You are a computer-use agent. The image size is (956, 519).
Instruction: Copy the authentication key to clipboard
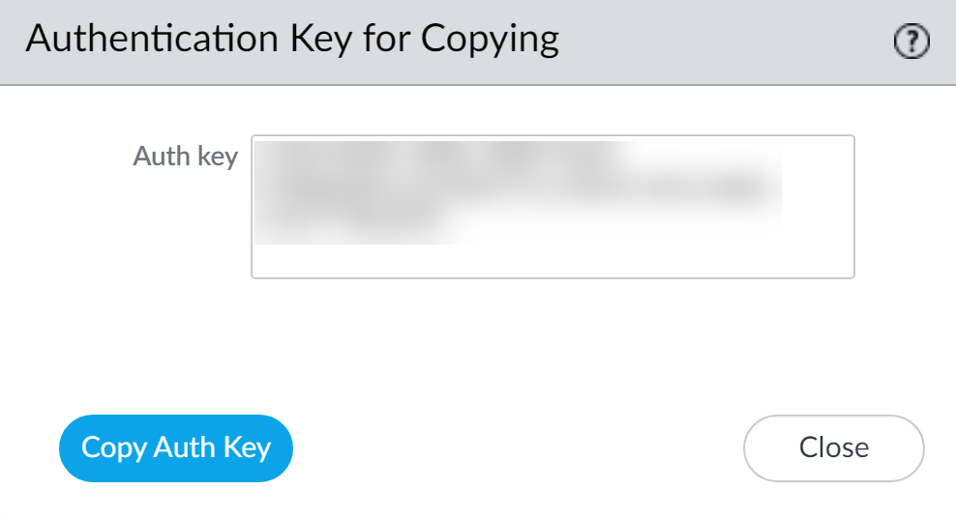coord(175,447)
